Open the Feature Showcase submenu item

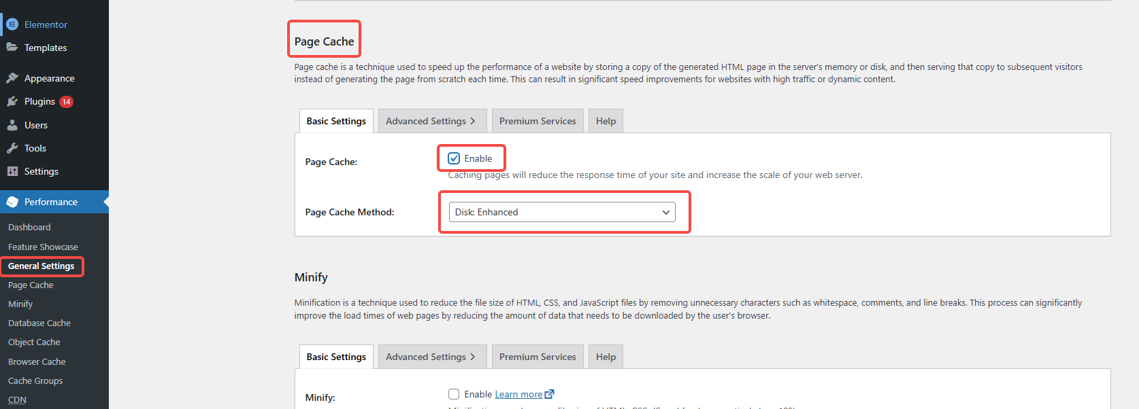(x=43, y=247)
